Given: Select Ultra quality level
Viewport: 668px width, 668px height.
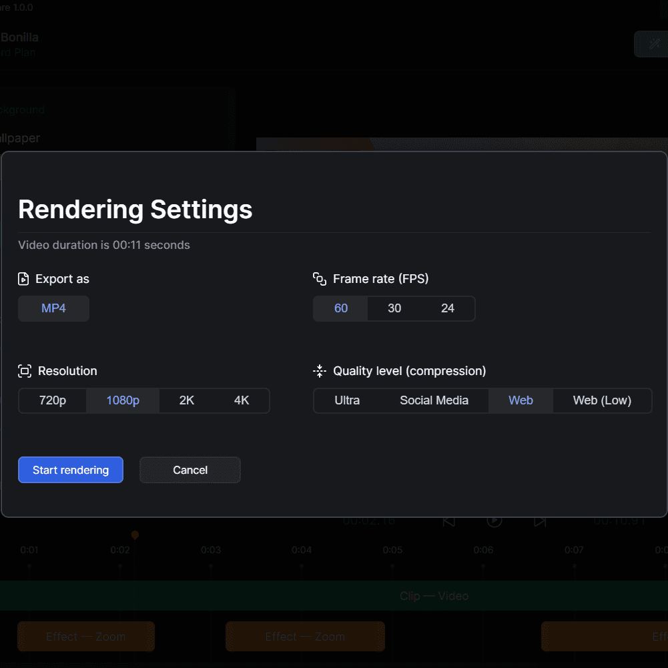Looking at the screenshot, I should click(x=347, y=400).
